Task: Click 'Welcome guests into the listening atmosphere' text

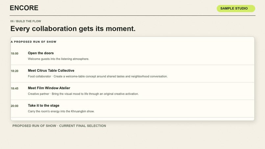Action: [x=59, y=59]
